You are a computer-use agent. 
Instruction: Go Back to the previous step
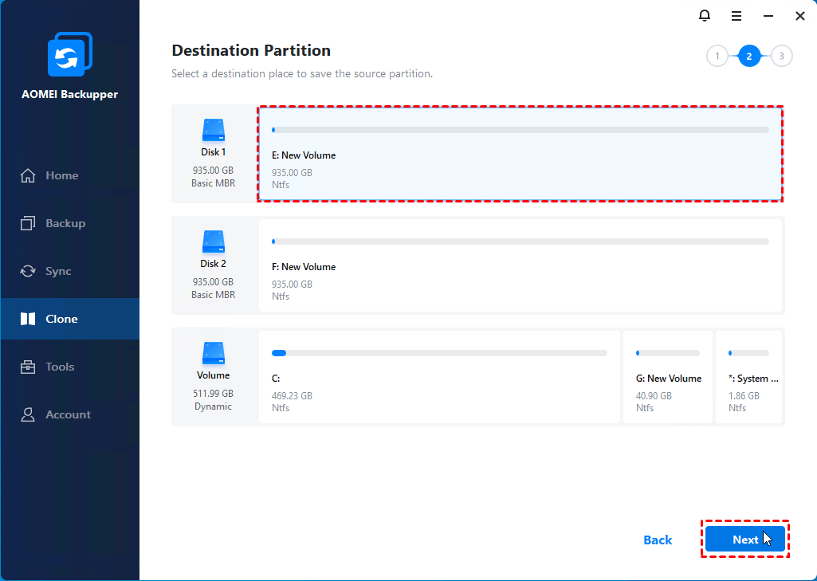658,540
